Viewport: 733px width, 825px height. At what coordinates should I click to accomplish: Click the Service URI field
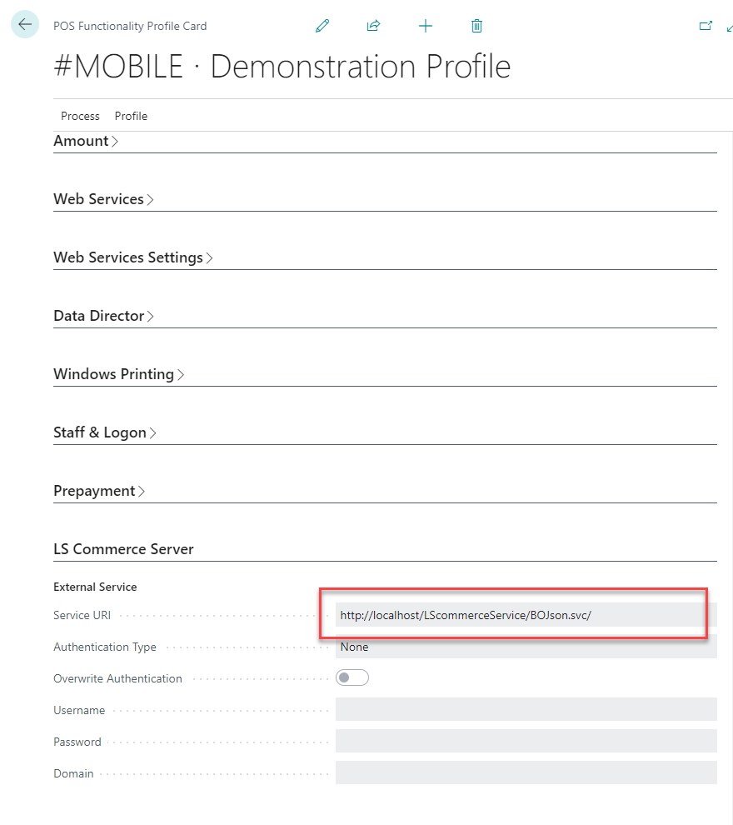pos(516,616)
